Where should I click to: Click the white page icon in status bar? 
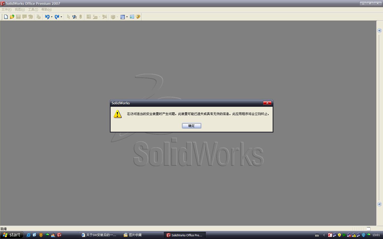pyautogui.click(x=368, y=229)
